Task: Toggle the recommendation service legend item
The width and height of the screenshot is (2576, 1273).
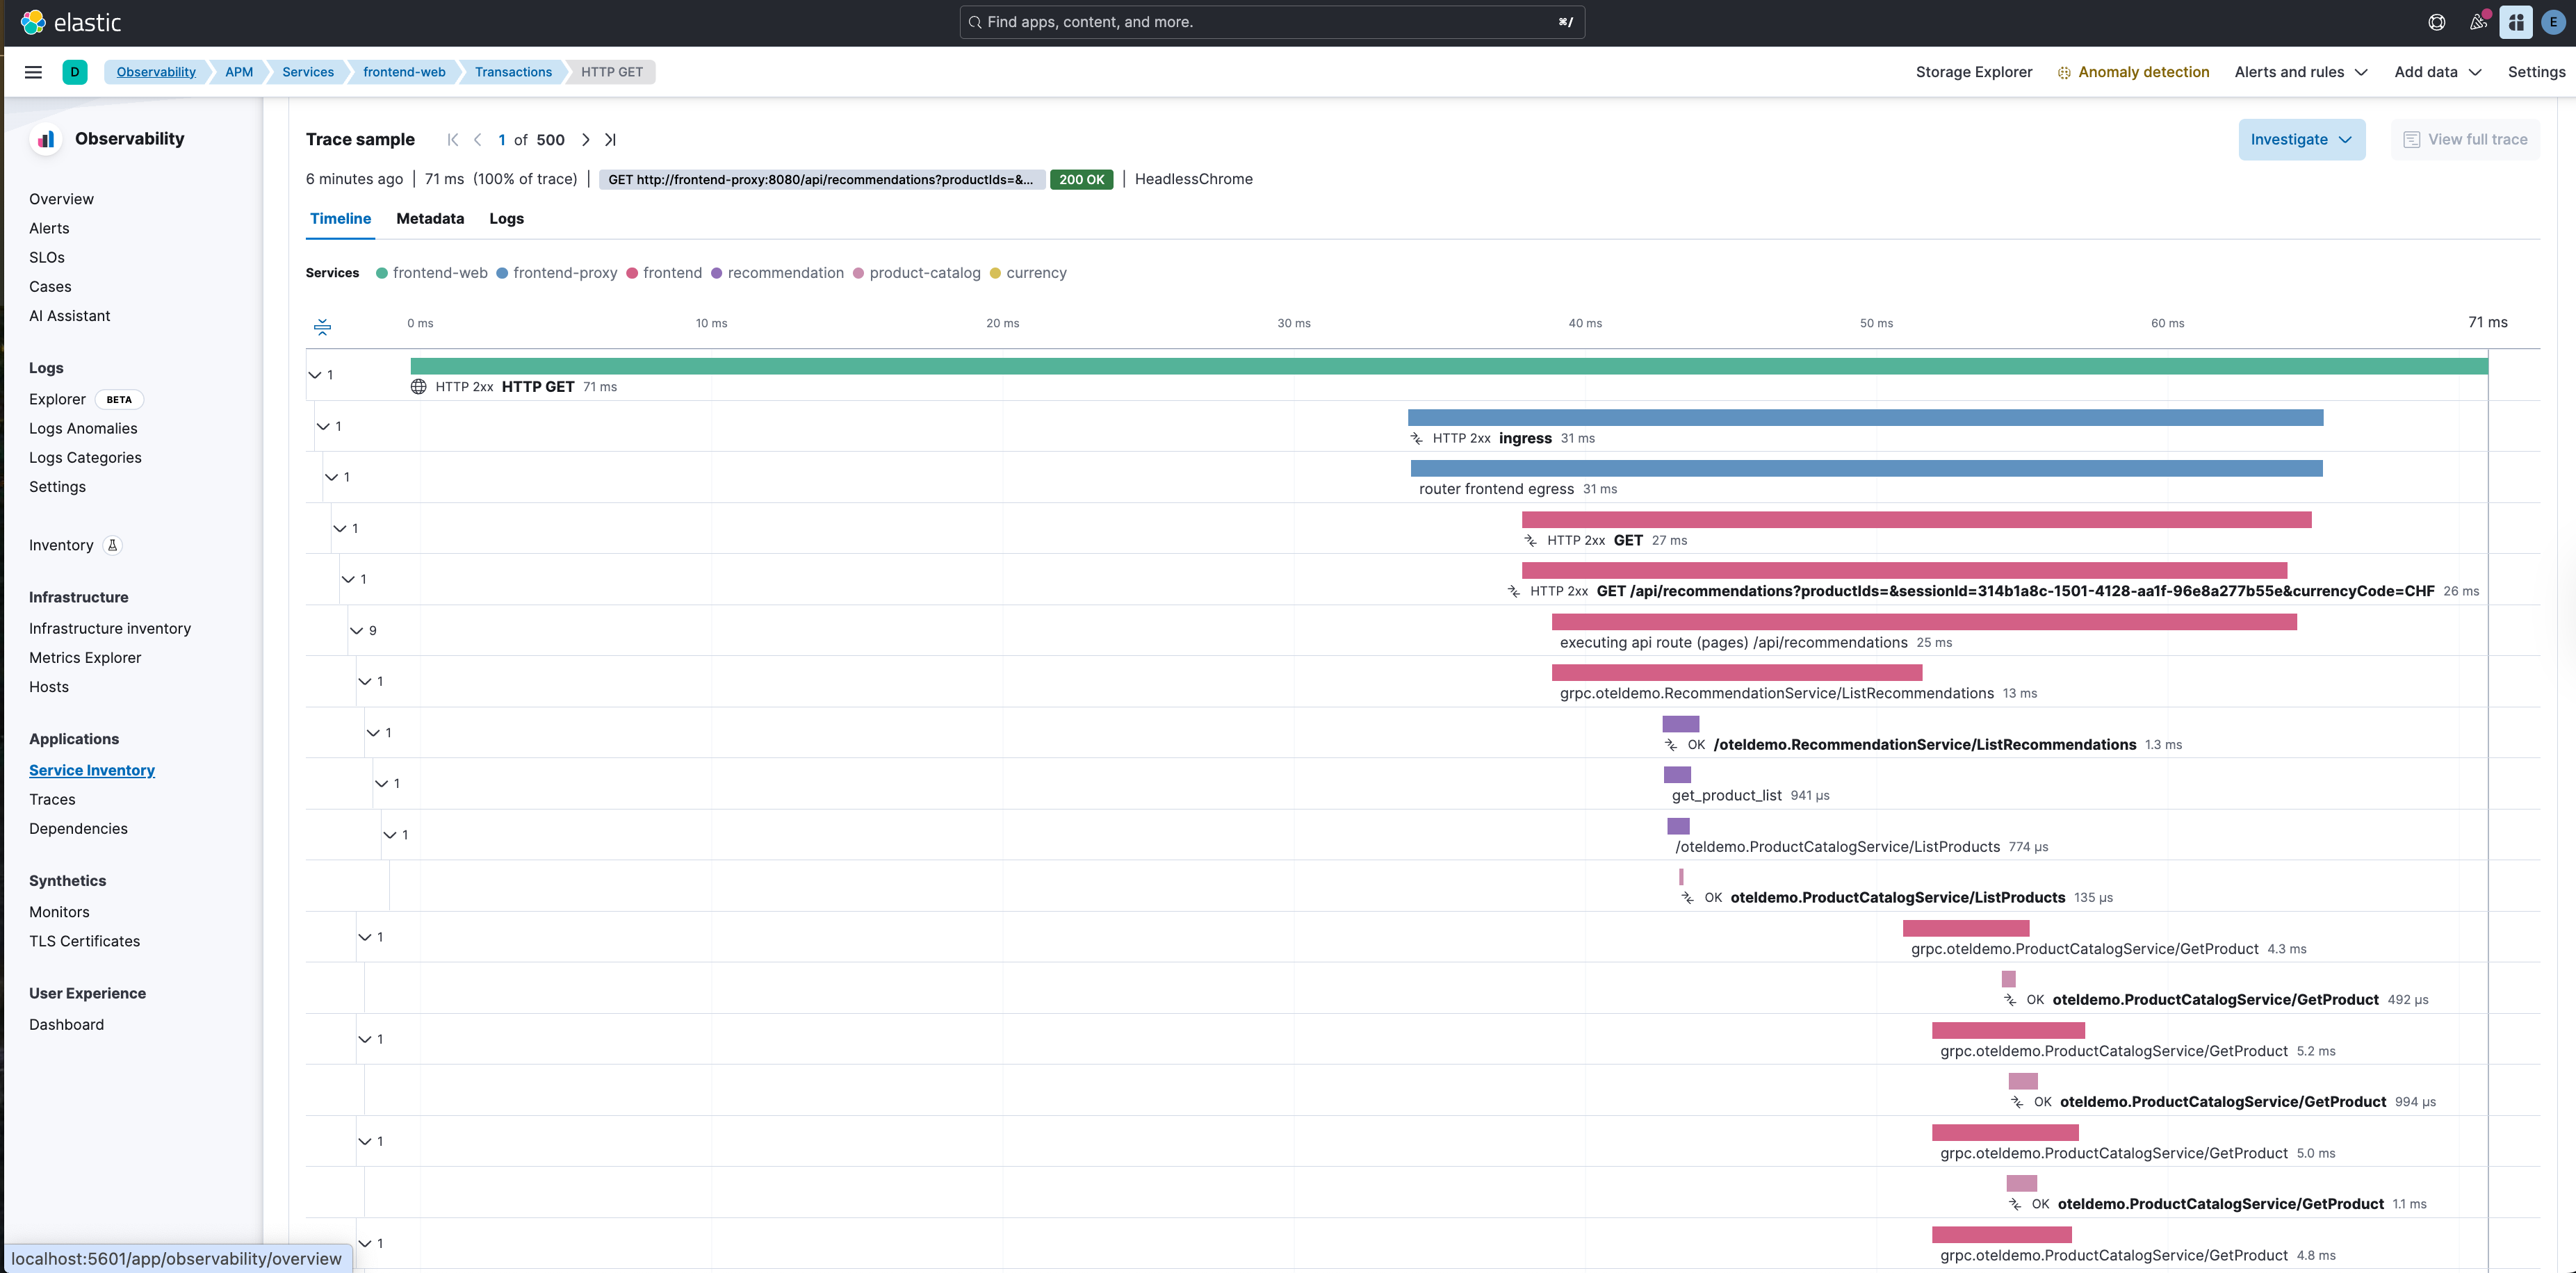Action: [x=777, y=273]
